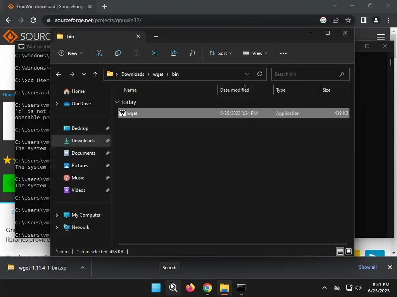Click the Google icon in address bar
397x297 pixels.
323,20
